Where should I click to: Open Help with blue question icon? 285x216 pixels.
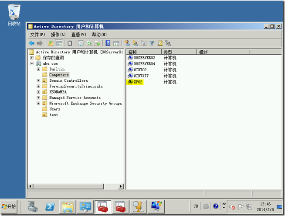(x=108, y=43)
